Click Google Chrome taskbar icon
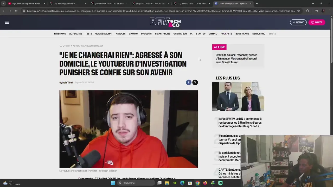The image size is (333, 187). [x=197, y=183]
